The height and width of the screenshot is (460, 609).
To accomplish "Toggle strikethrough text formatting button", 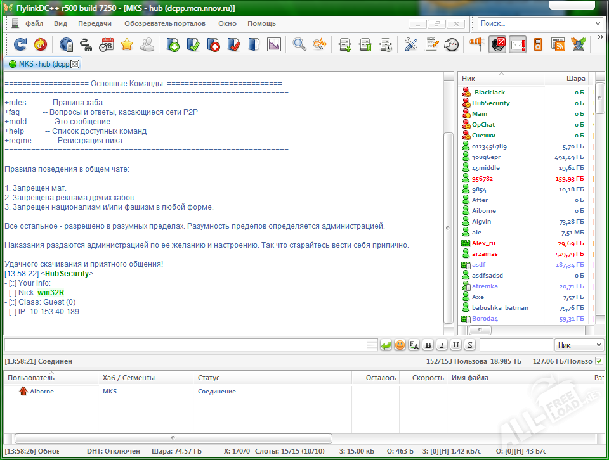I will click(x=469, y=345).
